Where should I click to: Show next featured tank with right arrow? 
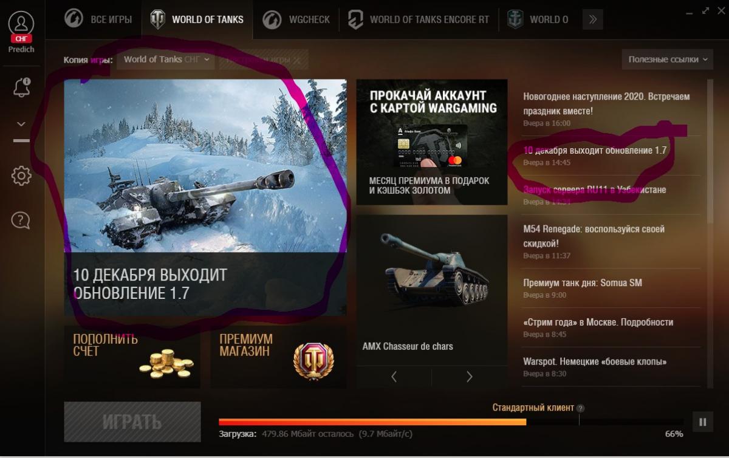[469, 377]
